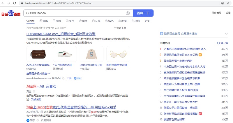Click the 换一换 refresh icon
The width and height of the screenshot is (233, 123).
(218, 43)
